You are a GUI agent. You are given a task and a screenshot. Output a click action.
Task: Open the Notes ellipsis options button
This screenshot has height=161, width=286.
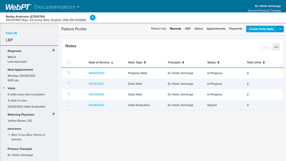click(276, 47)
